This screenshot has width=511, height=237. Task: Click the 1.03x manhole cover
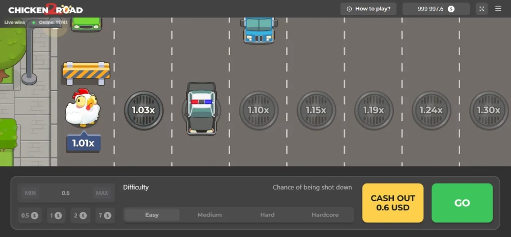(x=144, y=111)
